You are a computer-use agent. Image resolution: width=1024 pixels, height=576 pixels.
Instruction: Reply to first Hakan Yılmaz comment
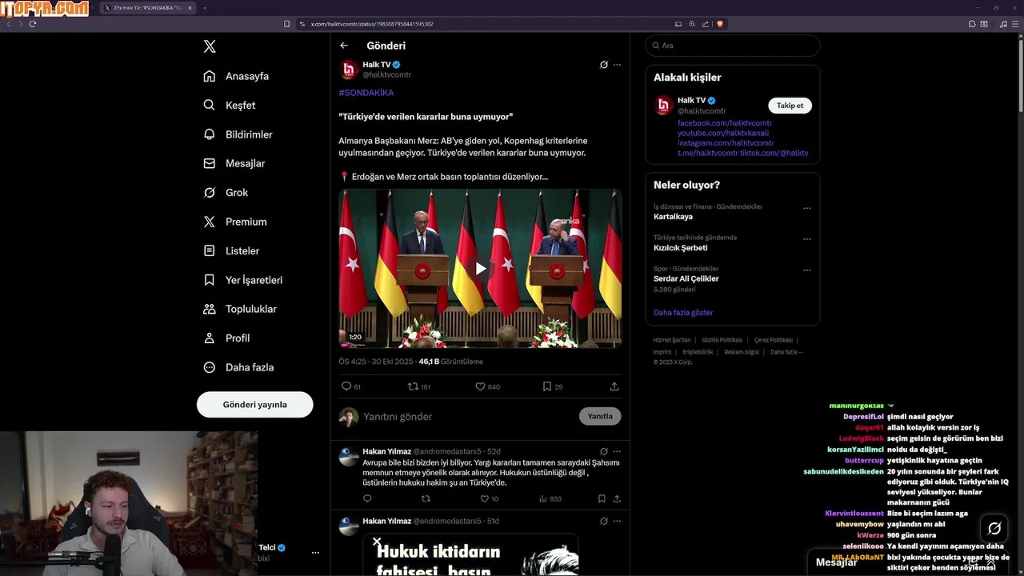pyautogui.click(x=367, y=498)
